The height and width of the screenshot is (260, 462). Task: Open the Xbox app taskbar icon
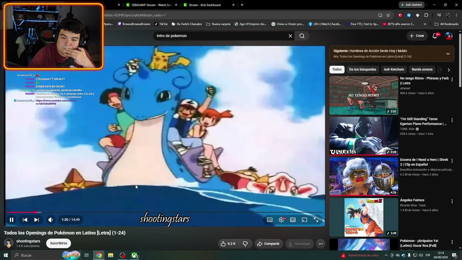[135, 255]
